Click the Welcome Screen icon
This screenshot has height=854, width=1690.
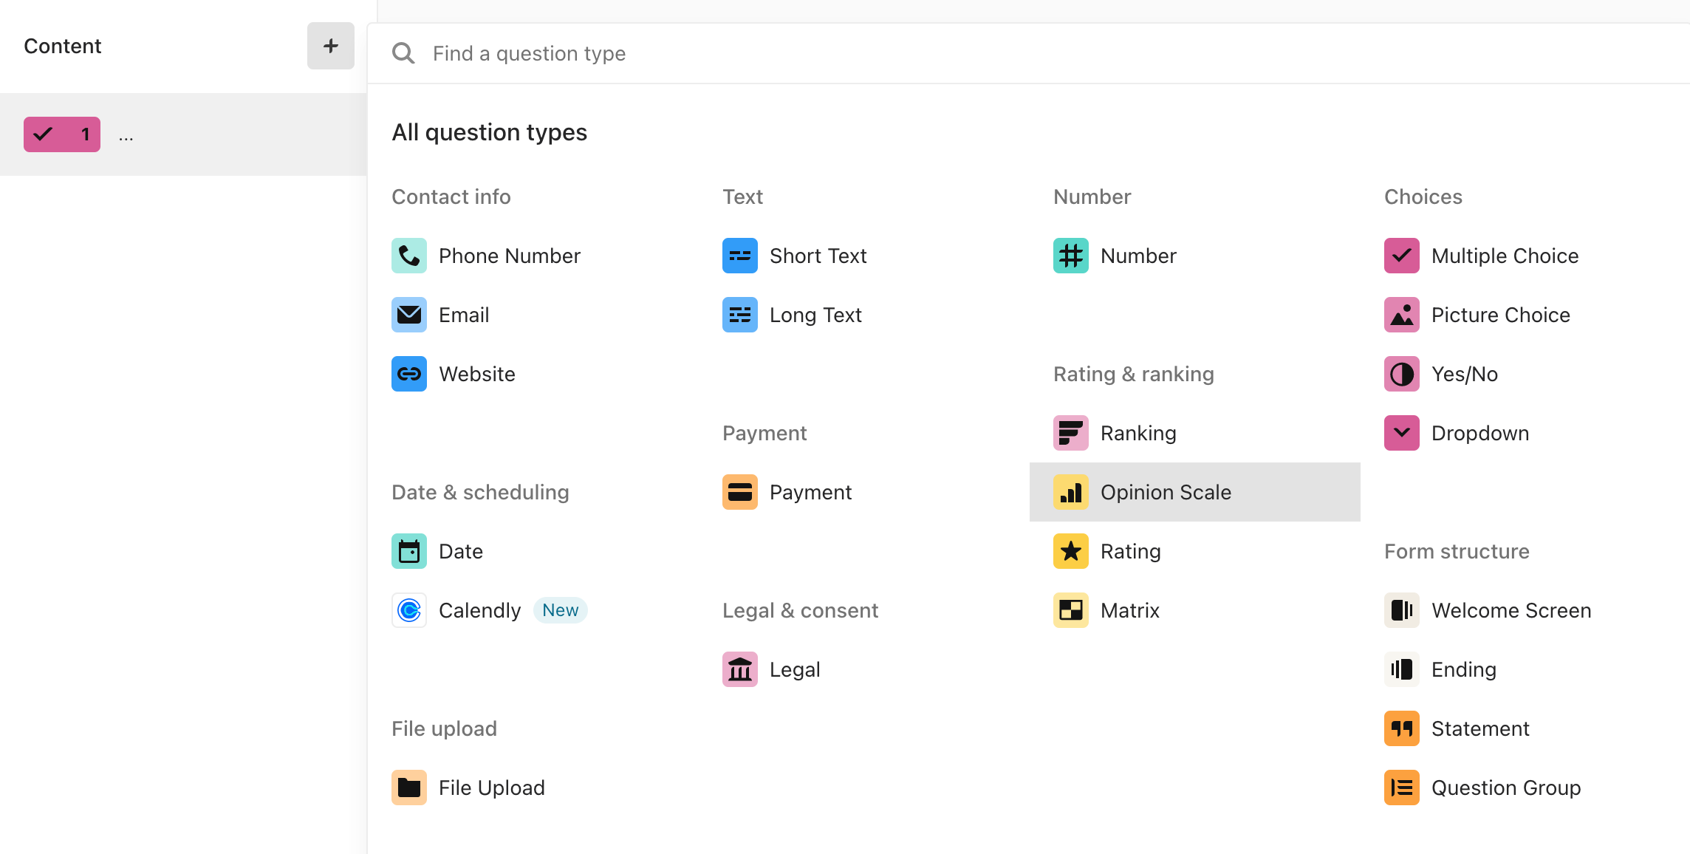click(x=1402, y=610)
